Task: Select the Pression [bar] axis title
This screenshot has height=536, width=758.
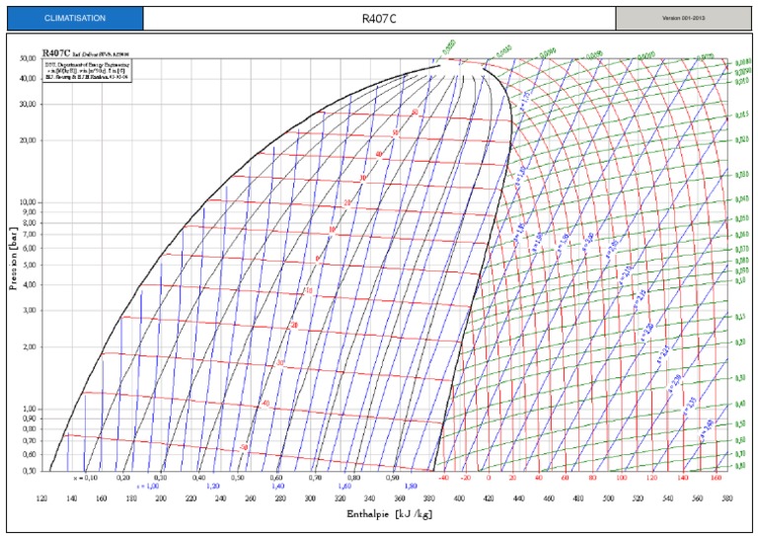Action: [x=13, y=259]
